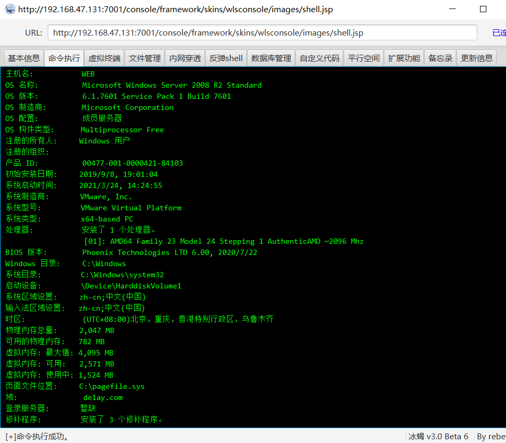This screenshot has height=443, width=506.
Task: Open the 基本信息 tab
Action: (23, 58)
